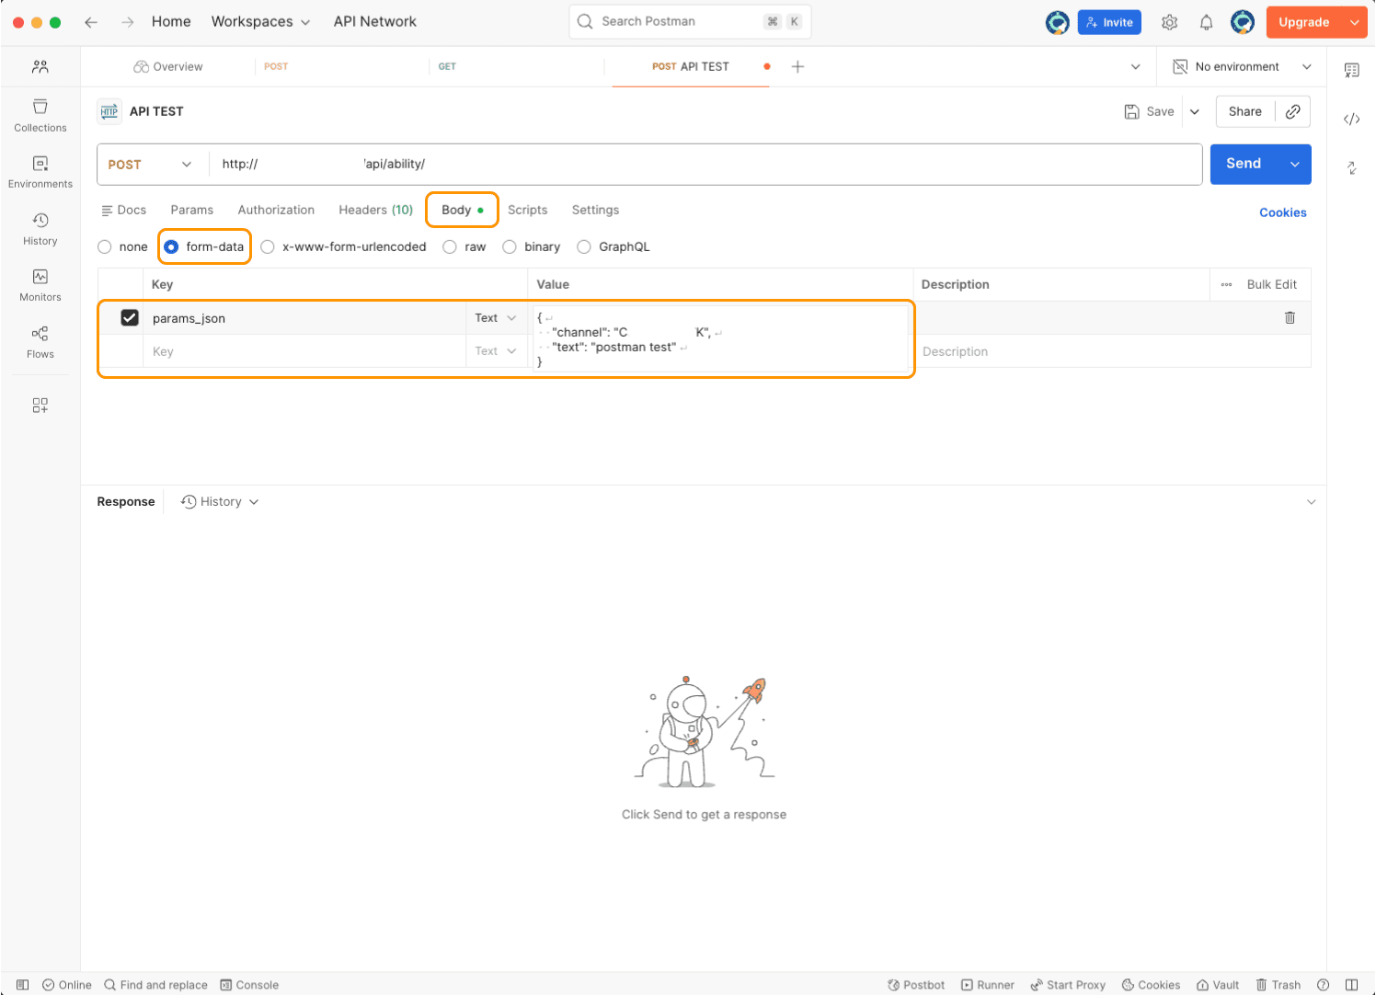The image size is (1376, 995).
Task: Open Postbot in the status bar
Action: (x=916, y=985)
